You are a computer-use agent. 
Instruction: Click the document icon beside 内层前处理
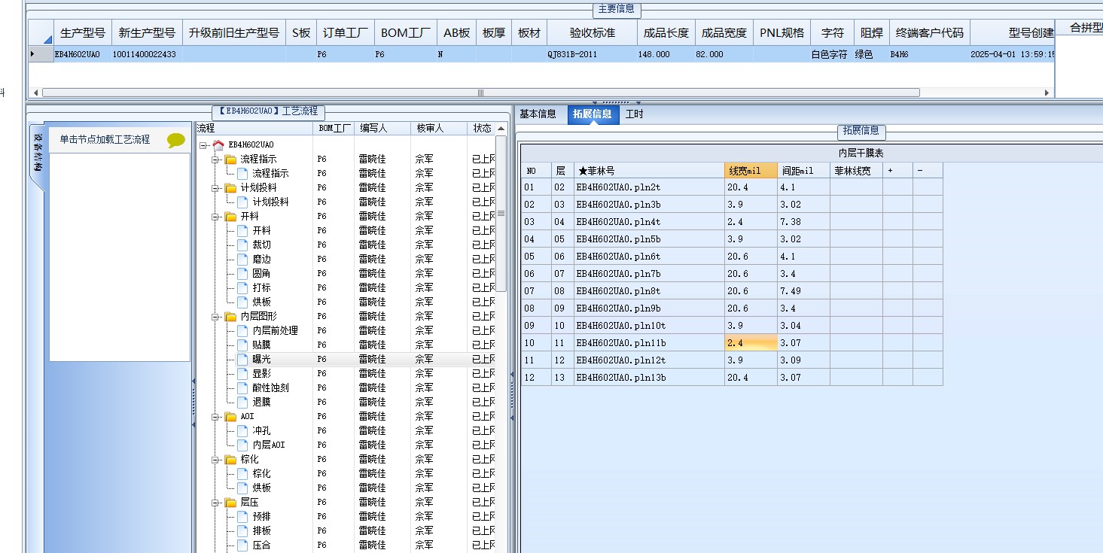point(242,331)
